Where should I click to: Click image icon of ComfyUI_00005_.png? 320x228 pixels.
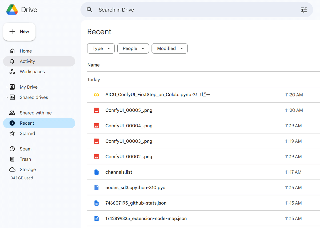click(97, 110)
